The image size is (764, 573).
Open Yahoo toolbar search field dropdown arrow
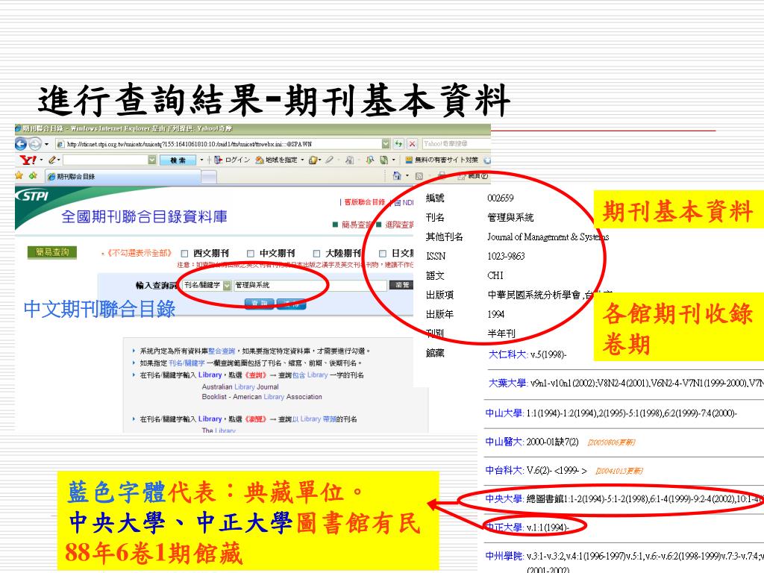tap(152, 160)
